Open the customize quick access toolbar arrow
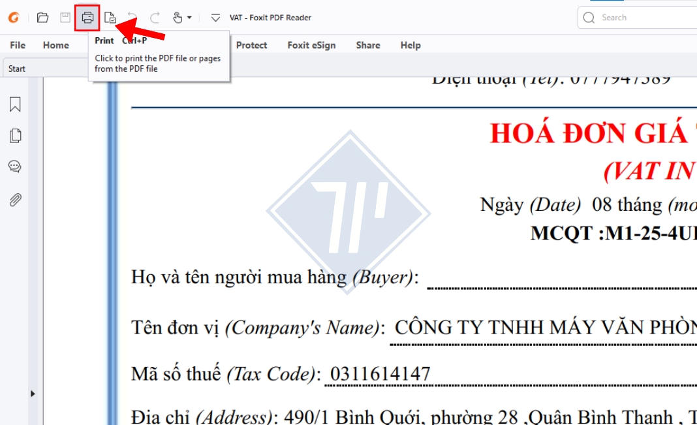Image resolution: width=697 pixels, height=425 pixels. click(215, 18)
